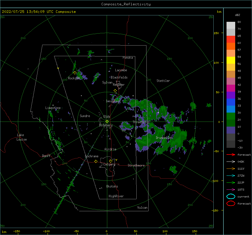The width and height of the screenshot is (252, 235).
Task: Click the -150 x-axis tick label
Action: 17,231
